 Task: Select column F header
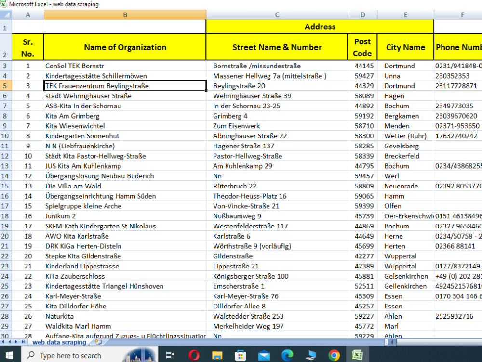458,15
